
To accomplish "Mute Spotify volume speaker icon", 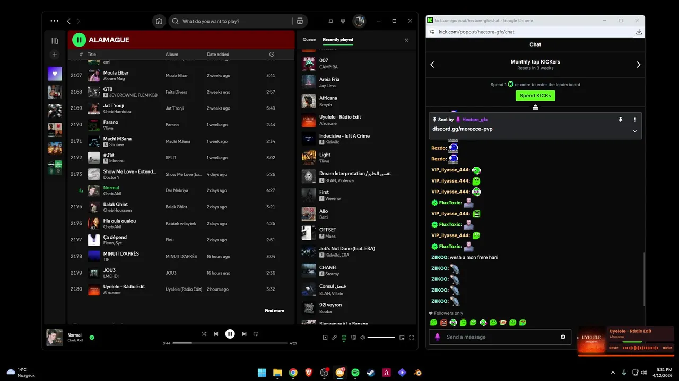I will (363, 337).
